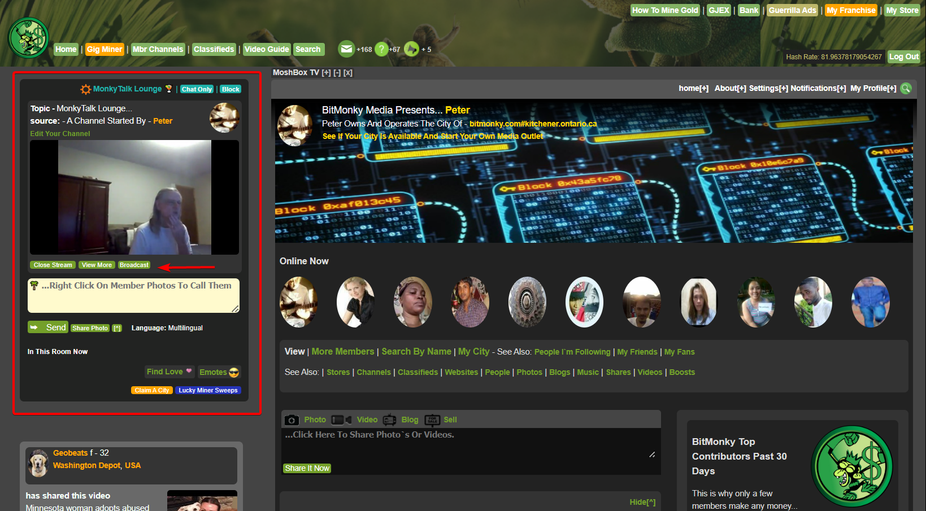
Task: Open the Gig Miner nav item
Action: (x=105, y=49)
